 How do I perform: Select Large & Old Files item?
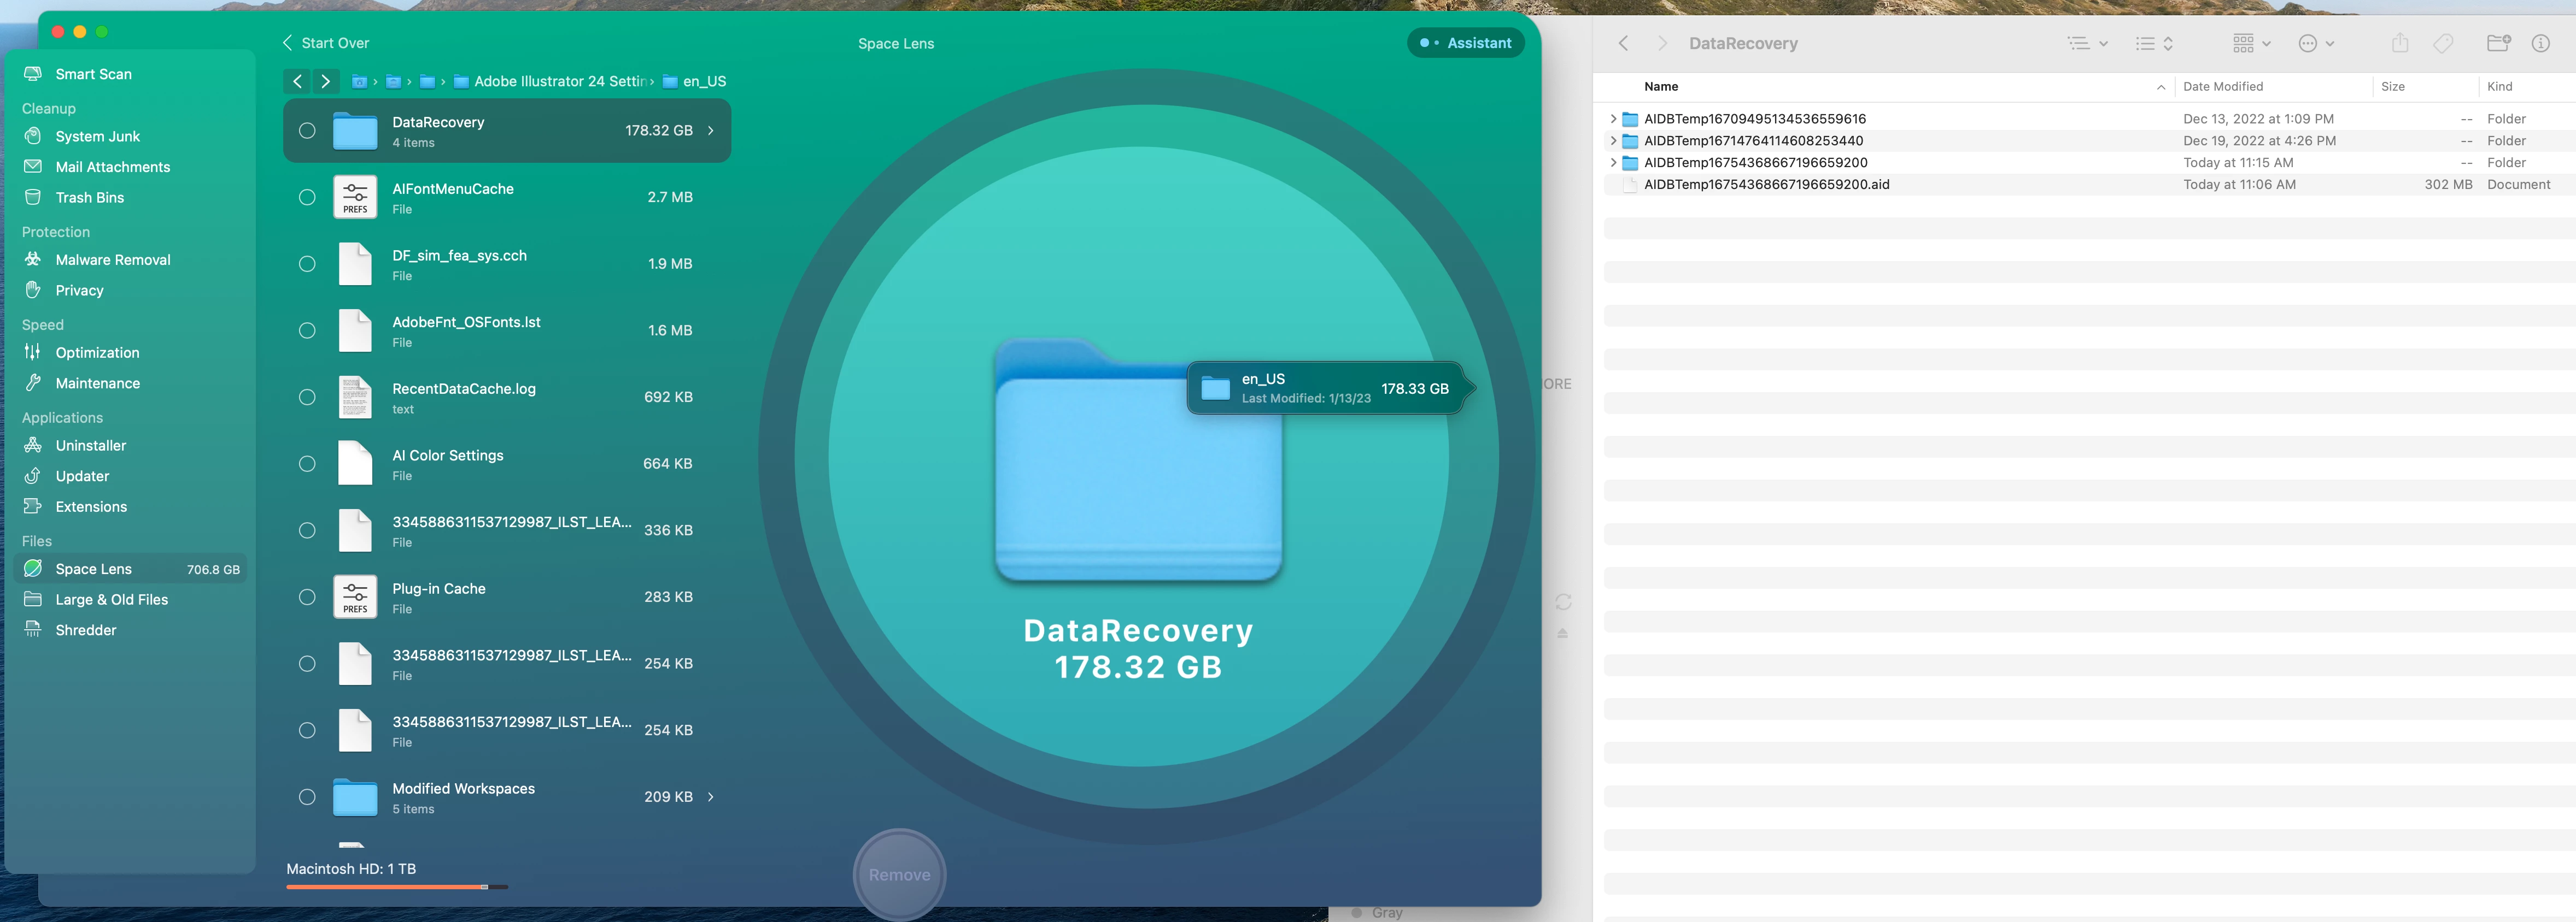(111, 599)
